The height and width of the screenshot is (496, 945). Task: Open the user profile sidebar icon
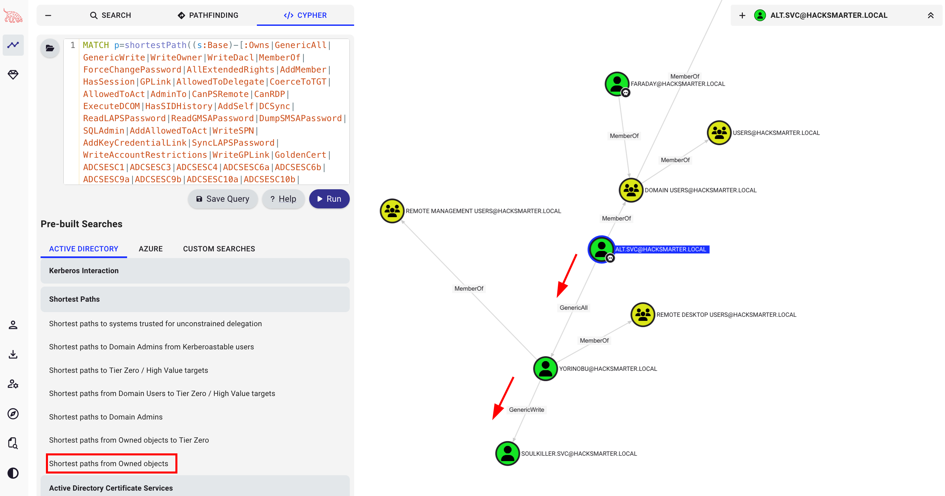[13, 325]
